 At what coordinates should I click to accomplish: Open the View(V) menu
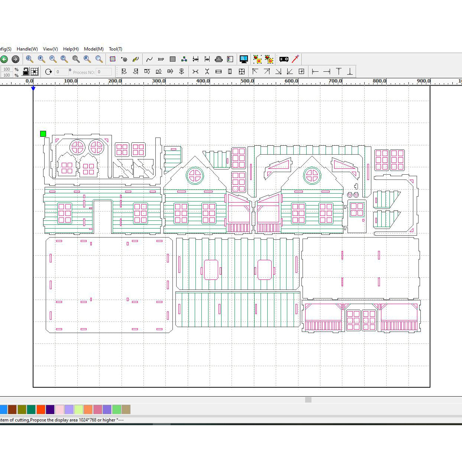point(50,49)
